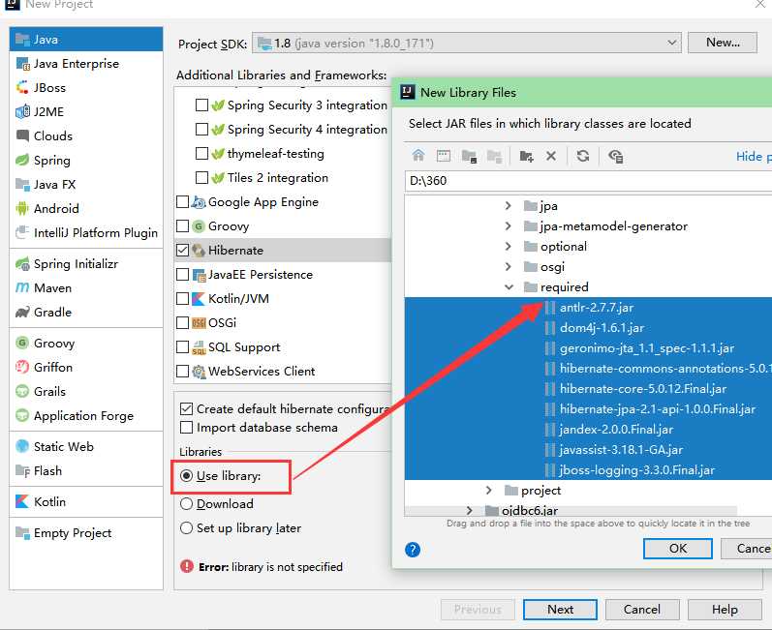Viewport: 772px width, 630px height.
Task: Select IntelliJ Platform Plugin type
Action: 85,232
